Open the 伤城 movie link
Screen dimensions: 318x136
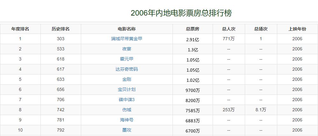[127, 110]
